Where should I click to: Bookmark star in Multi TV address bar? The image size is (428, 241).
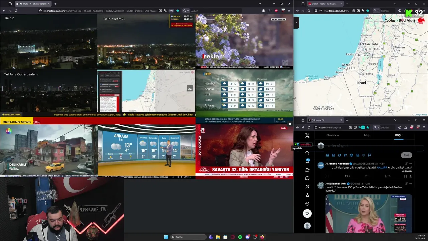(177, 11)
